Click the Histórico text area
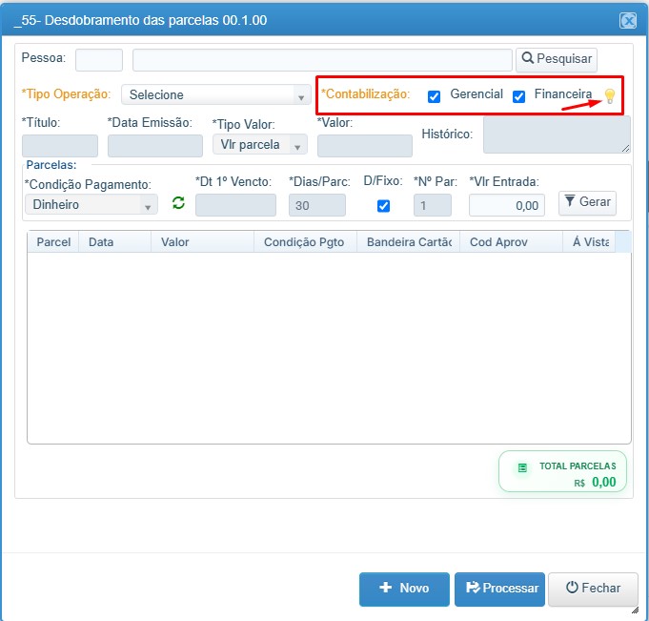Image resolution: width=649 pixels, height=621 pixels. (x=557, y=135)
